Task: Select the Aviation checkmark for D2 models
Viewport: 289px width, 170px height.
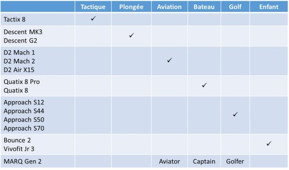Action: tap(169, 61)
